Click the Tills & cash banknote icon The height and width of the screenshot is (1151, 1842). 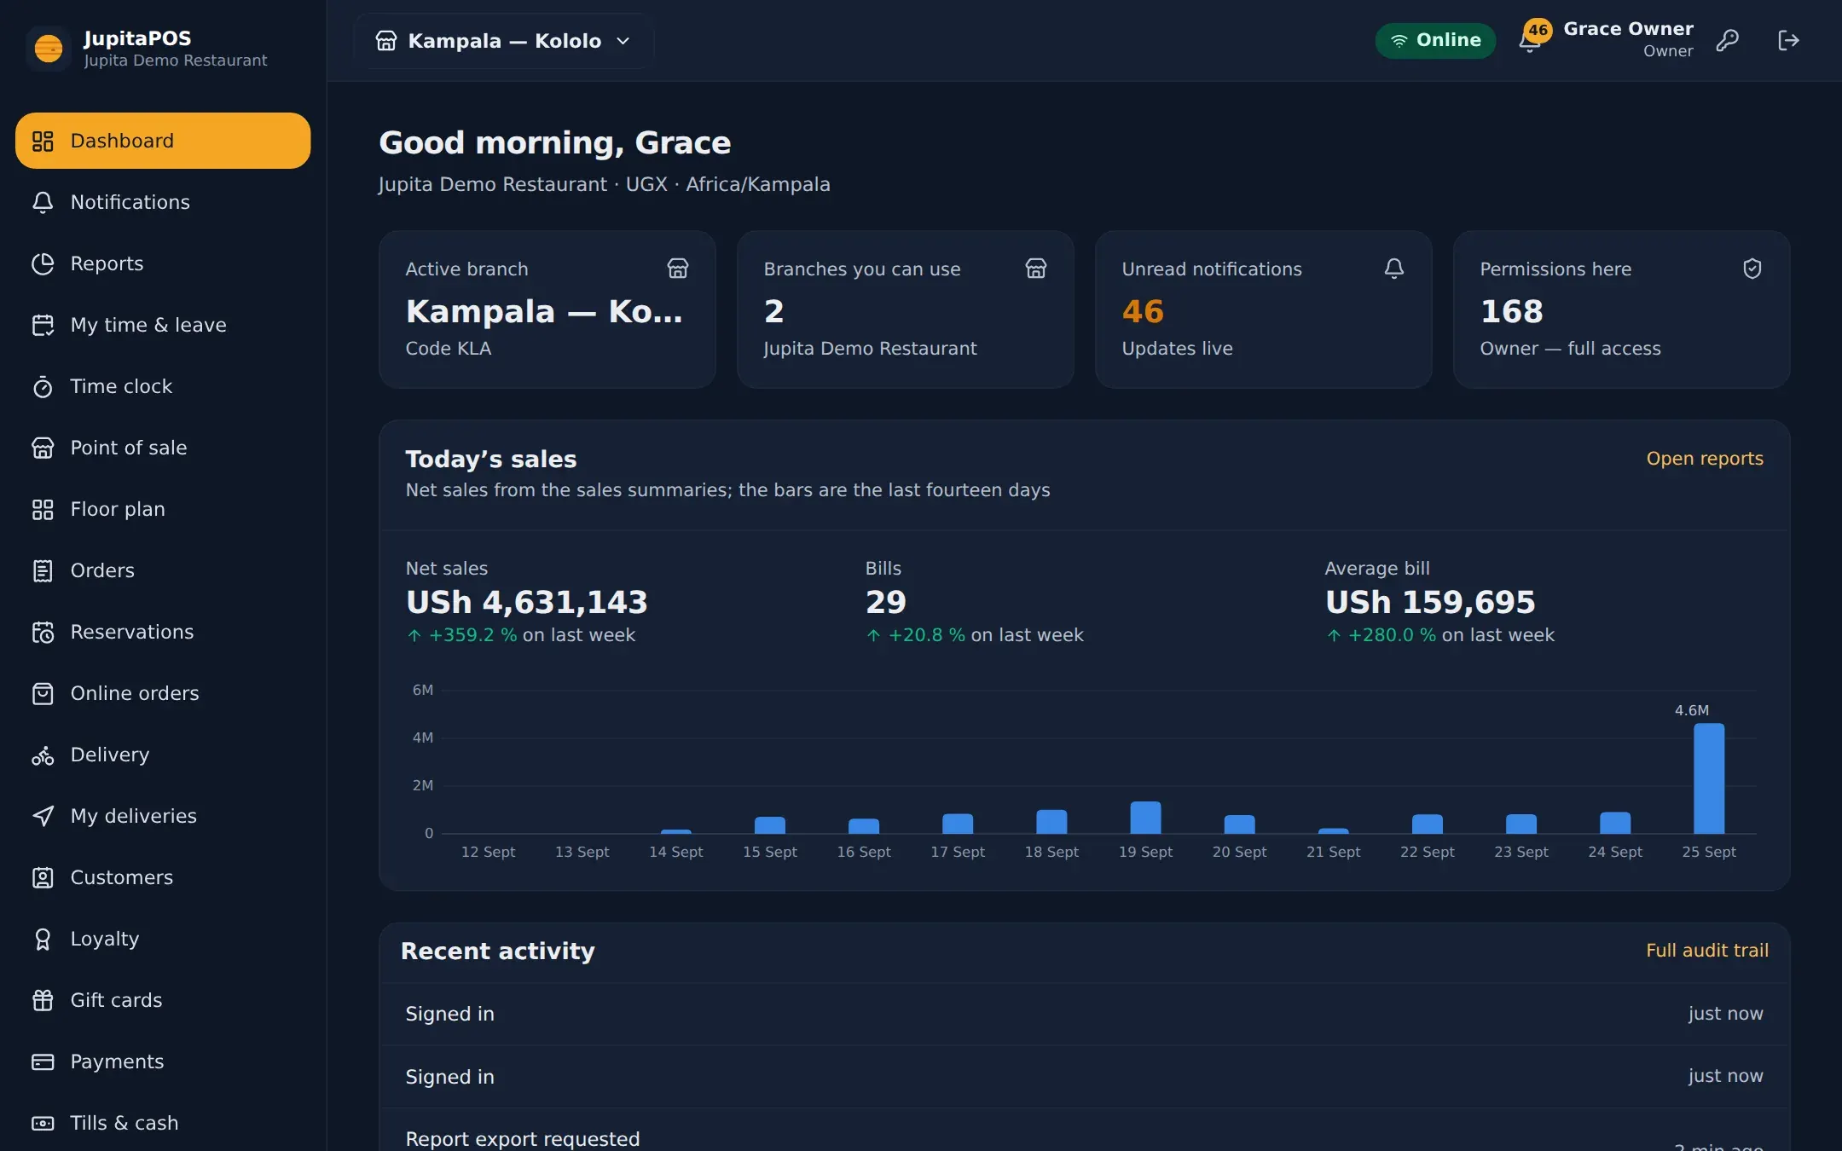(43, 1123)
